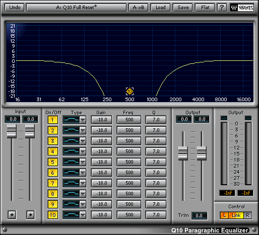Click band 8 bell filter shape icon
This screenshot has height=235, width=259.
coord(72,194)
